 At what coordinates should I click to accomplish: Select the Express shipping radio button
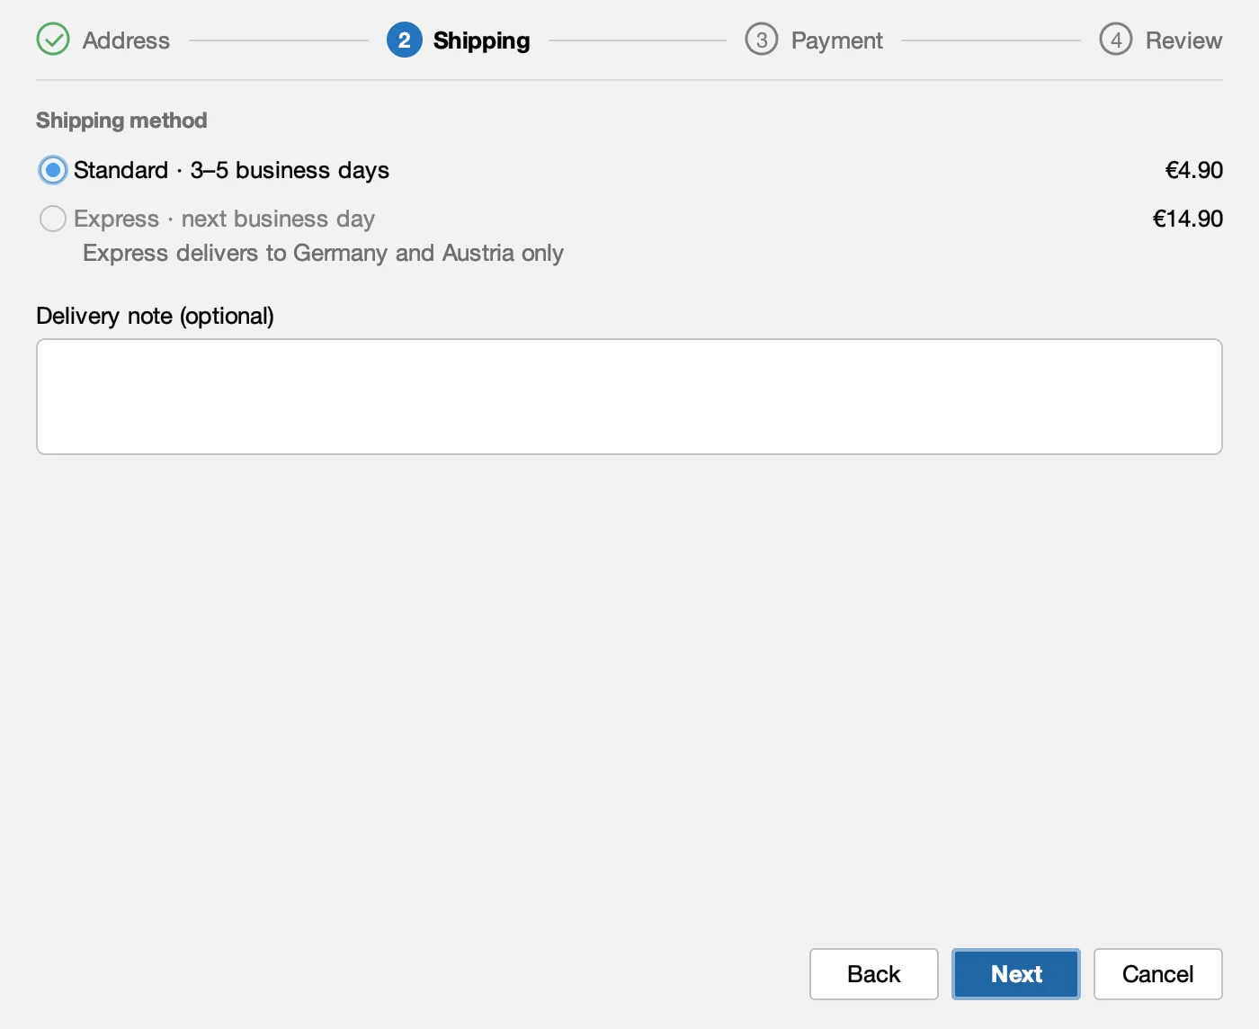(x=53, y=219)
